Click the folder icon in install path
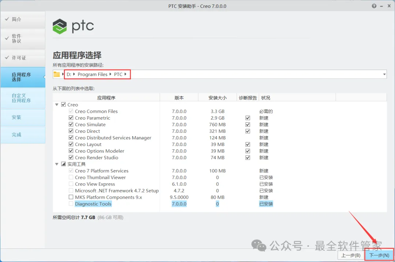The width and height of the screenshot is (395, 262). [57, 74]
